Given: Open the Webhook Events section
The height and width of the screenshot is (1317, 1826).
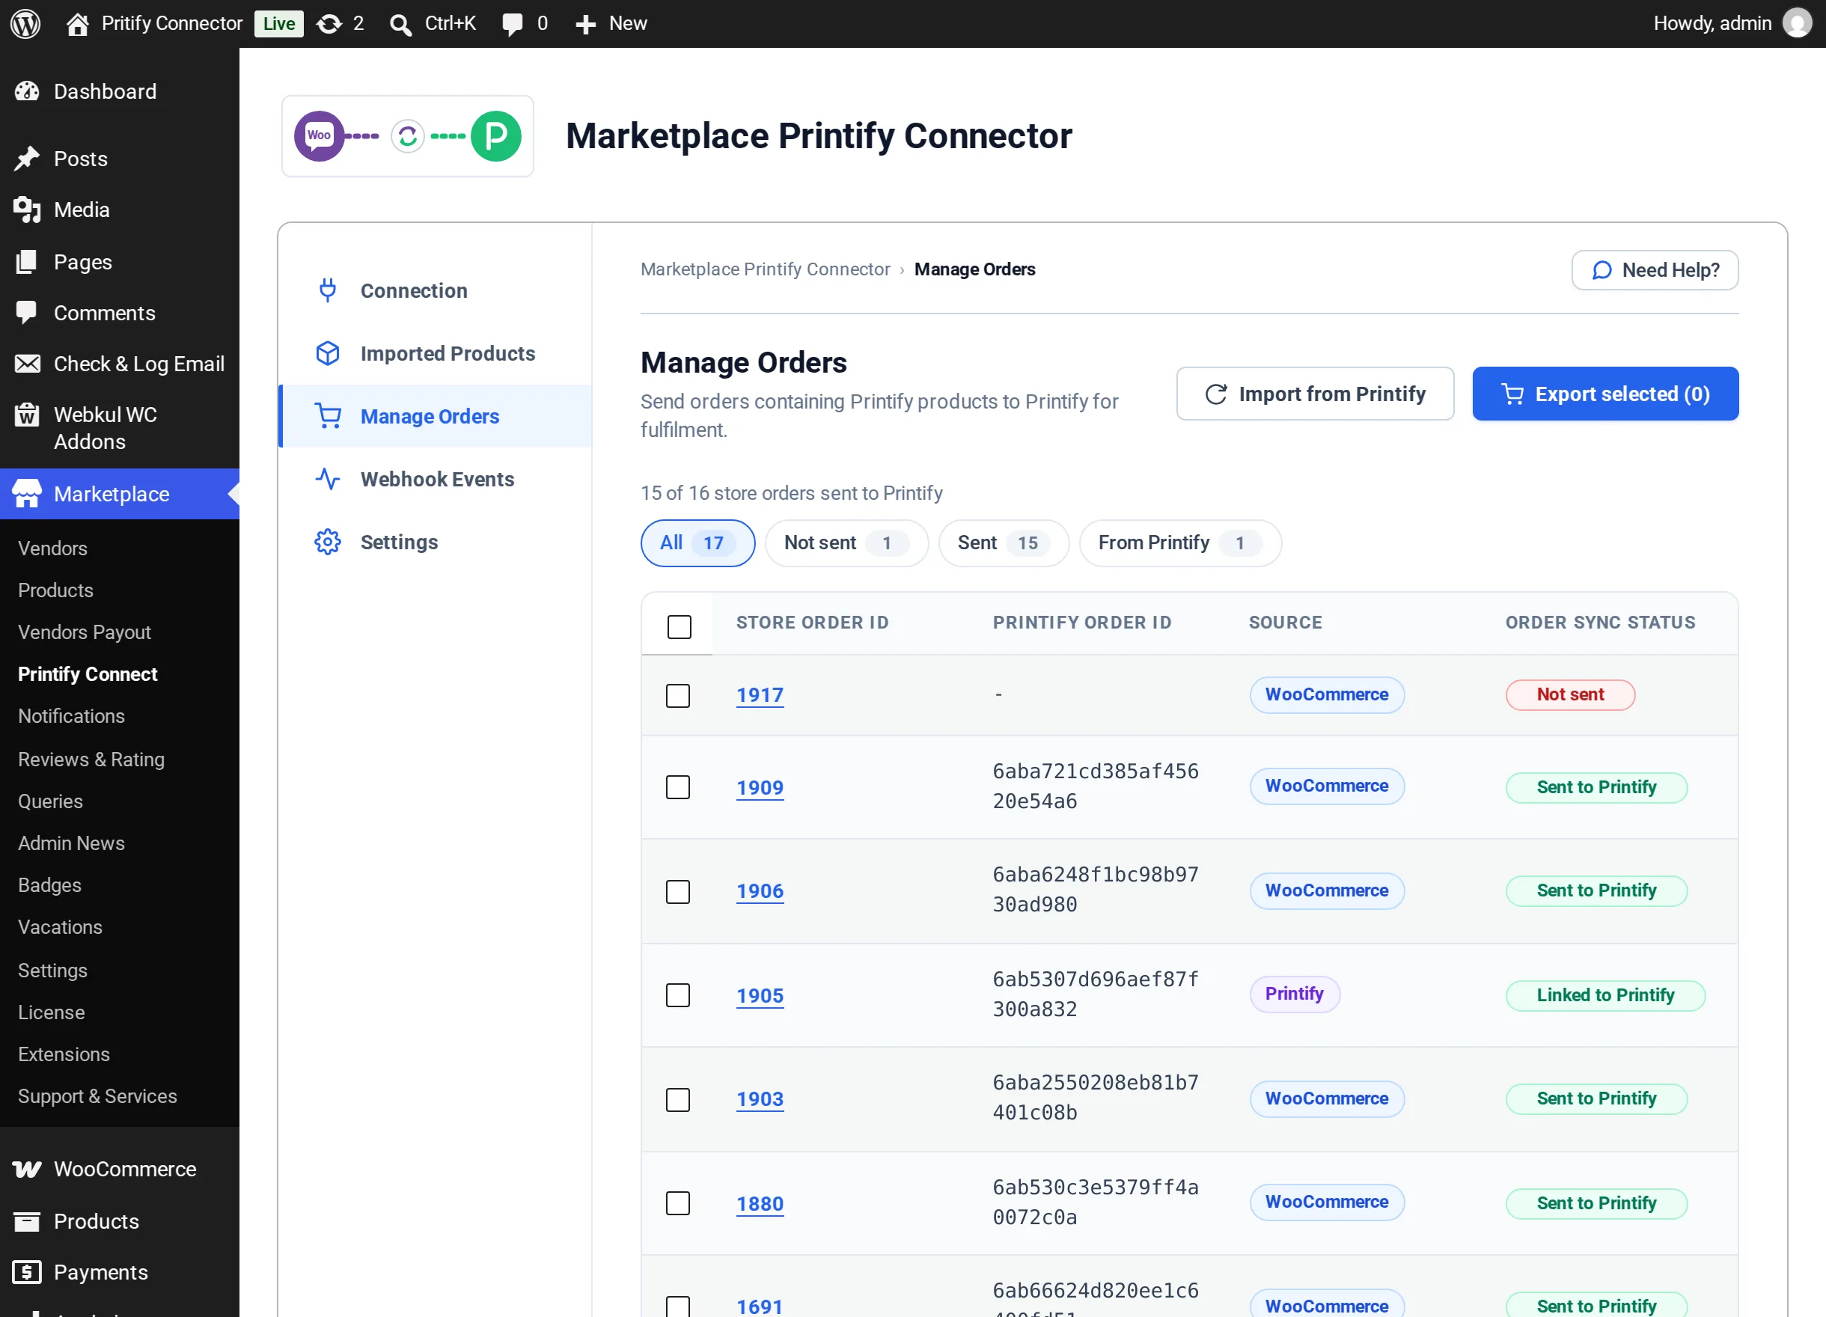Looking at the screenshot, I should [x=436, y=479].
